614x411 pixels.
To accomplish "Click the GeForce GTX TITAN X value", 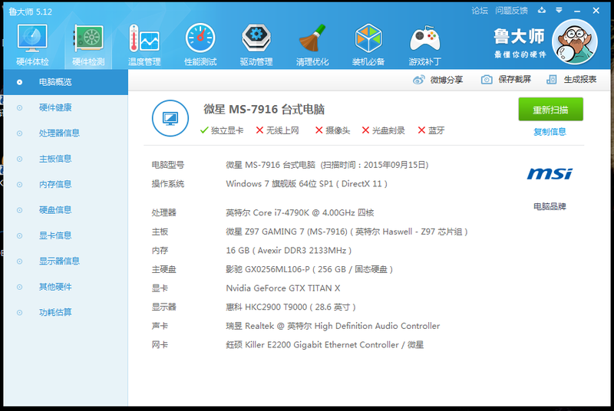I will point(283,288).
